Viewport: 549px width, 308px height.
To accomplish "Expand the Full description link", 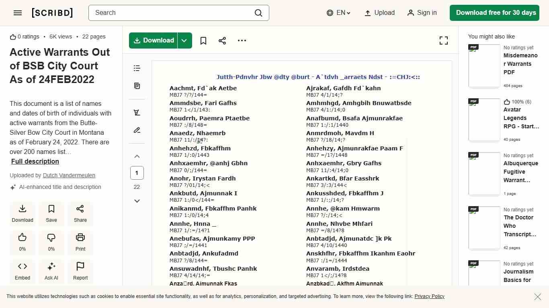I will (x=35, y=161).
